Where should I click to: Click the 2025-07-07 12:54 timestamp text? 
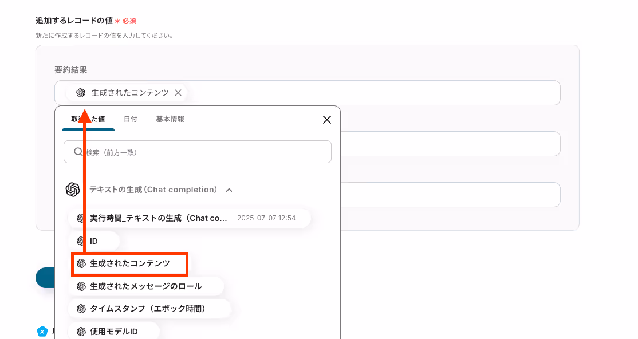(266, 218)
